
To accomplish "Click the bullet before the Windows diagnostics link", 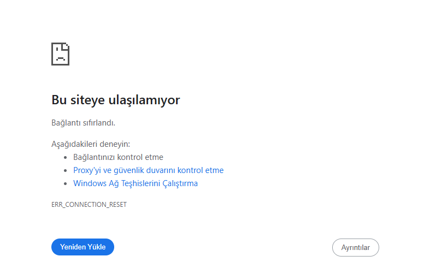I will [66, 183].
